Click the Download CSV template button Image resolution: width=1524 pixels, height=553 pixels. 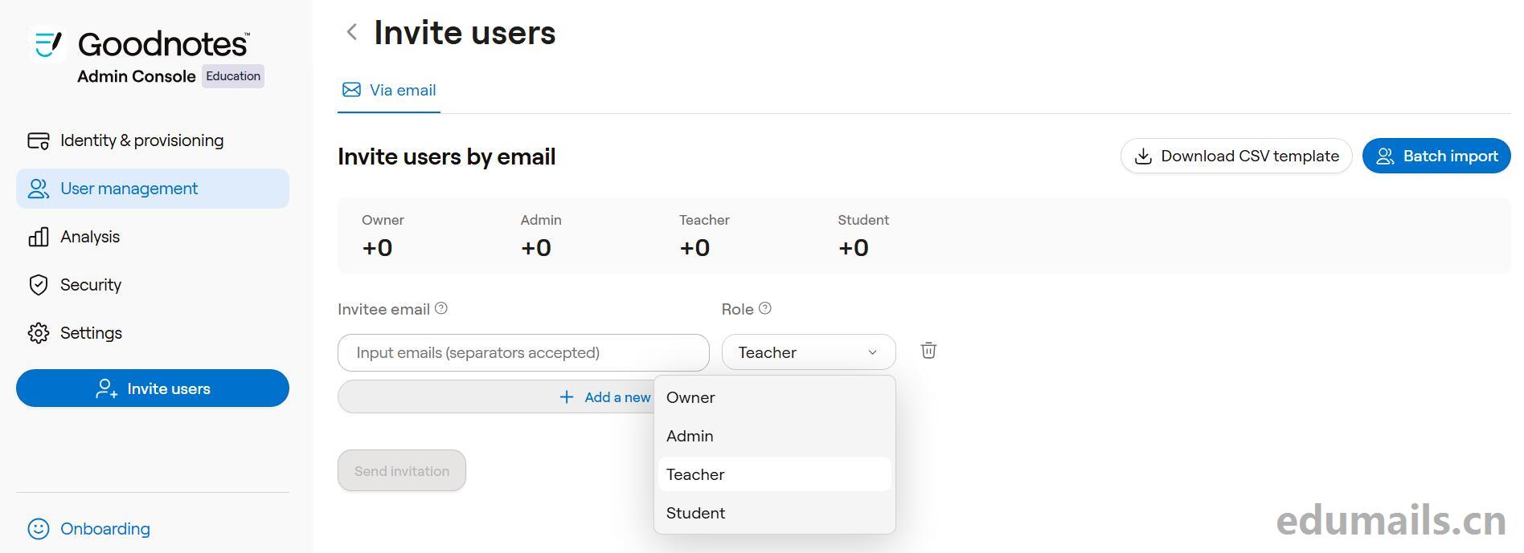[1235, 157]
